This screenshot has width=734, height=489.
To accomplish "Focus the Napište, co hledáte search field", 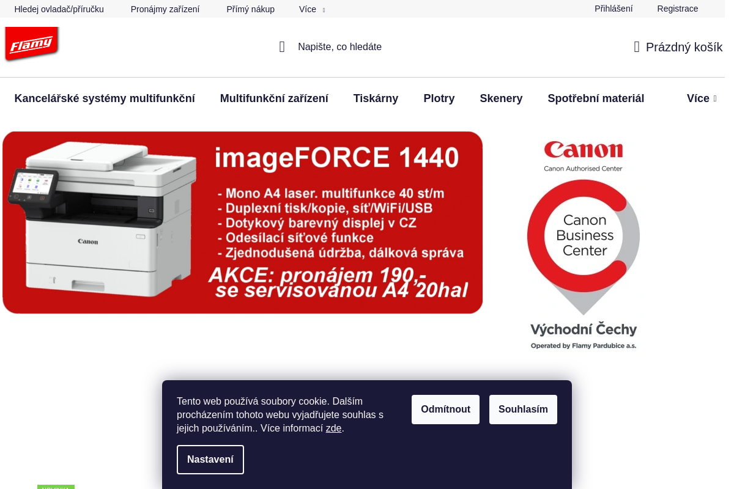I will pyautogui.click(x=339, y=47).
